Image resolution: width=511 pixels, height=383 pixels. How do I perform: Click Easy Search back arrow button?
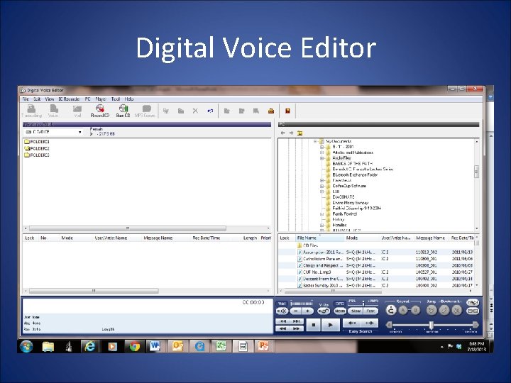[351, 323]
